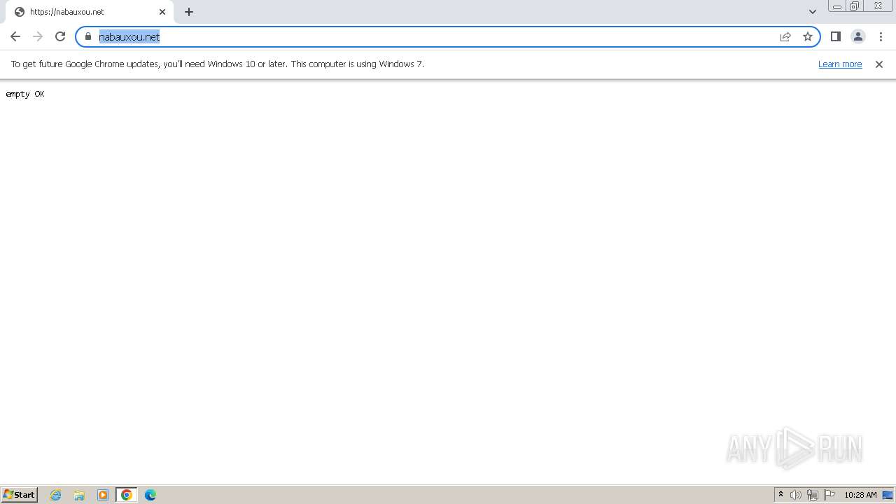896x504 pixels.
Task: View site information via lock icon
Action: click(x=88, y=36)
